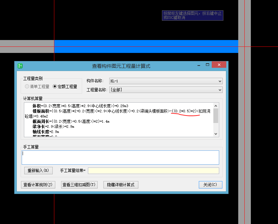Close the dialog with the red X
This screenshot has height=224, width=278.
pyautogui.click(x=219, y=65)
